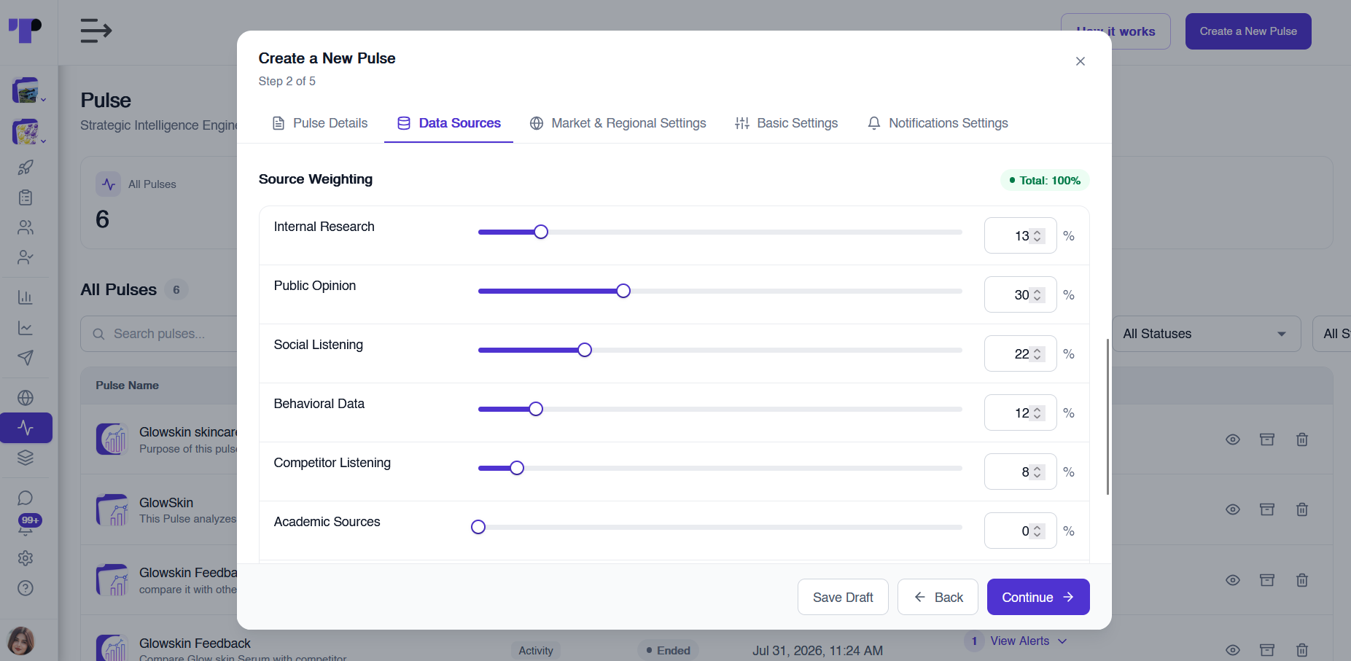This screenshot has height=661, width=1351.
Task: Select the Data Sources tab
Action: pos(448,123)
